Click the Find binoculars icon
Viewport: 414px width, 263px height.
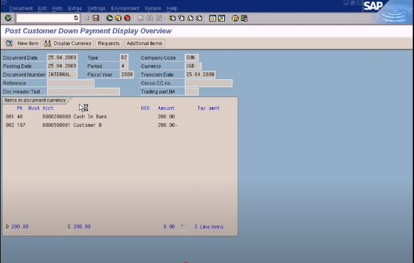click(x=150, y=18)
